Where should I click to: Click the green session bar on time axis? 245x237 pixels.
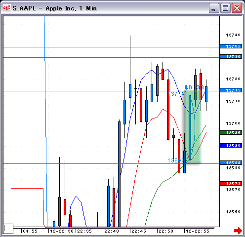point(130,228)
